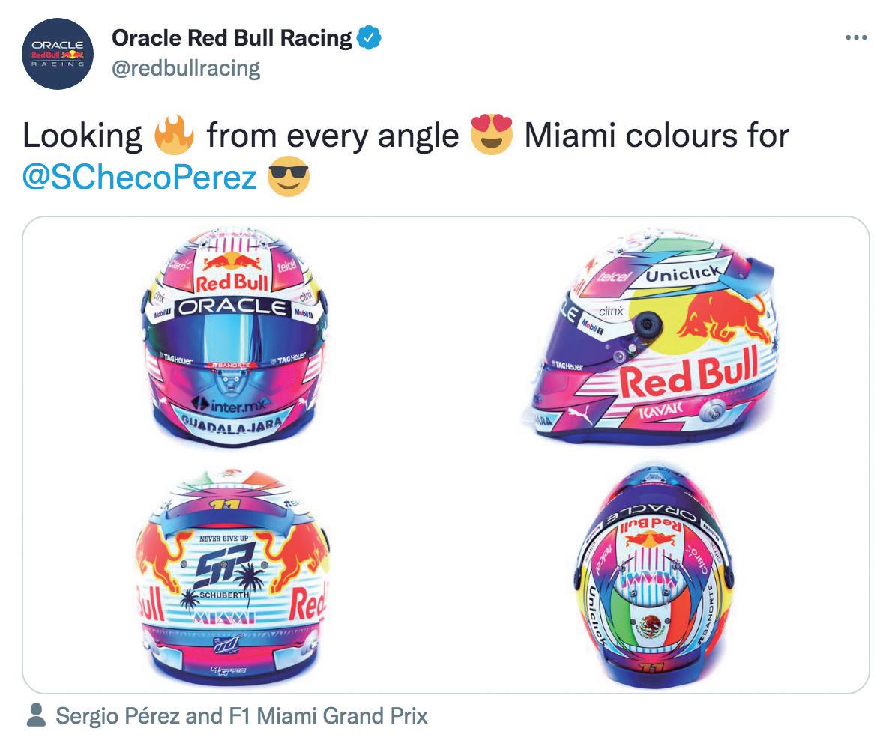Open the Oracle Red Bull Racing profile avatar
The height and width of the screenshot is (752, 889).
[57, 54]
